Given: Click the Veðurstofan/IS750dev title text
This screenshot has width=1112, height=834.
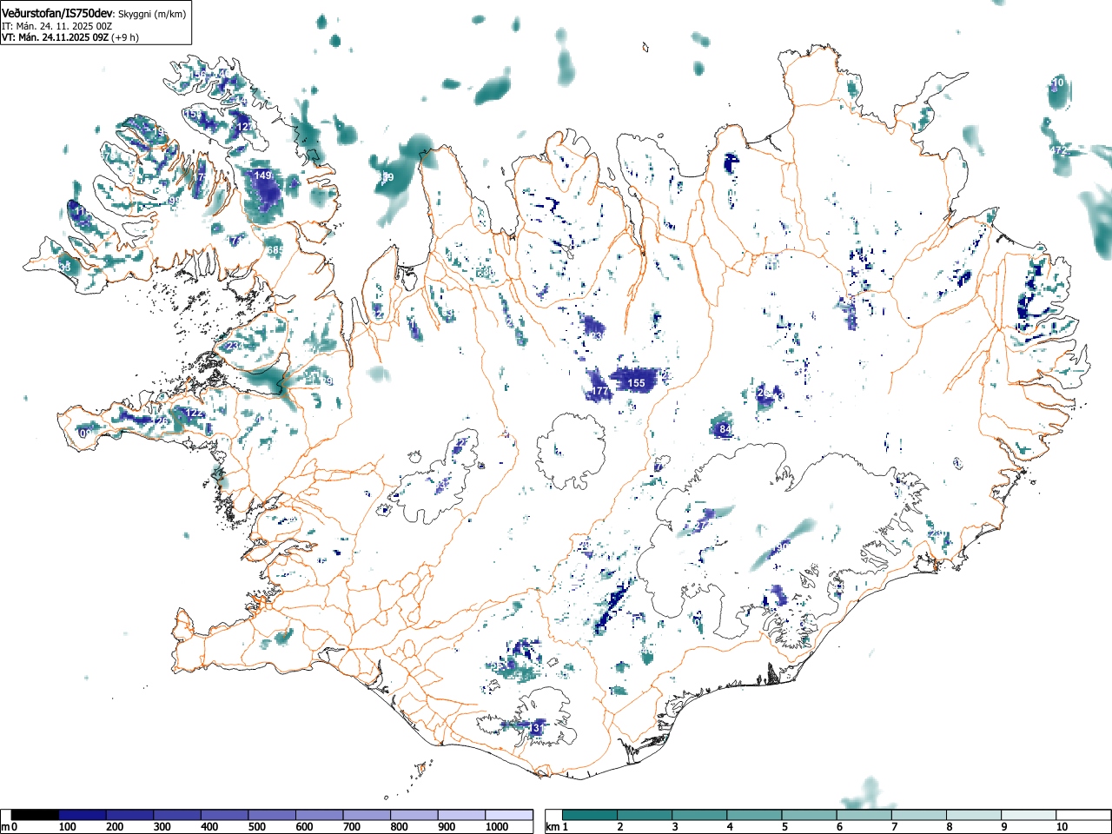Looking at the screenshot, I should (x=58, y=12).
